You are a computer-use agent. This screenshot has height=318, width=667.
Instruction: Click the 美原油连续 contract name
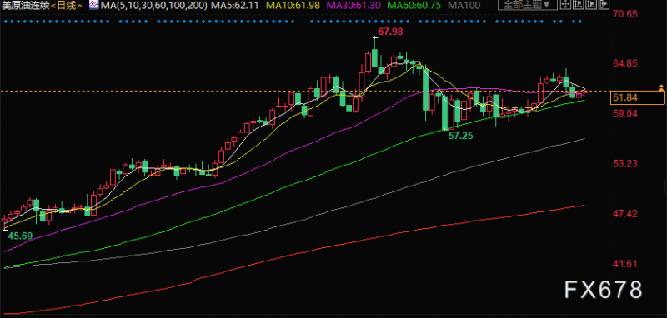28,6
